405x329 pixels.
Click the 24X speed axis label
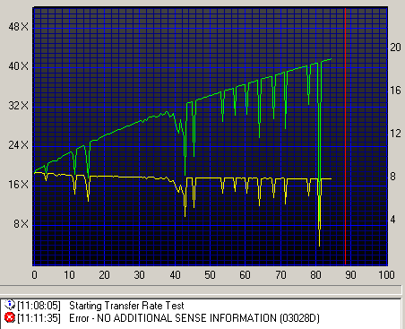click(x=18, y=145)
